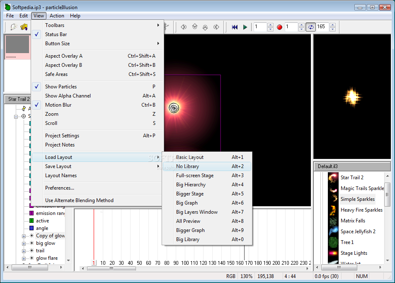The width and height of the screenshot is (395, 283).
Task: Click the right-pointing nudge arrow icon
Action: (216, 27)
